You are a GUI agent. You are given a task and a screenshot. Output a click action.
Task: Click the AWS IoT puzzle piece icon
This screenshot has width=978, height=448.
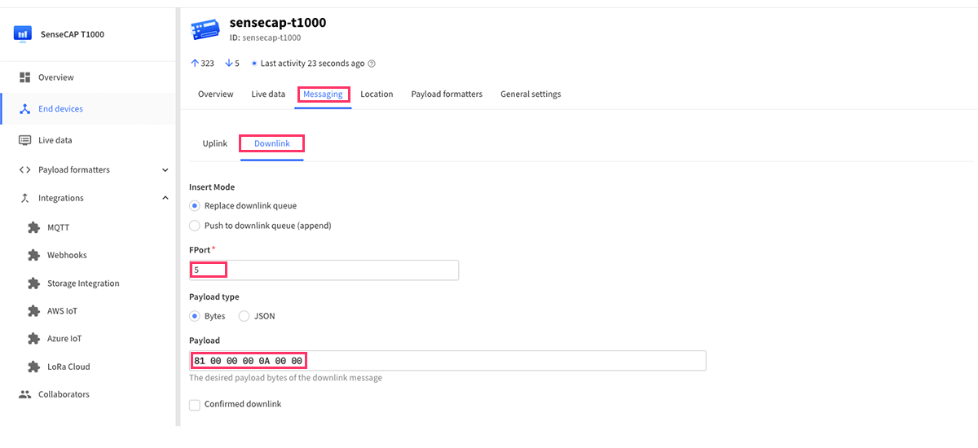[33, 311]
